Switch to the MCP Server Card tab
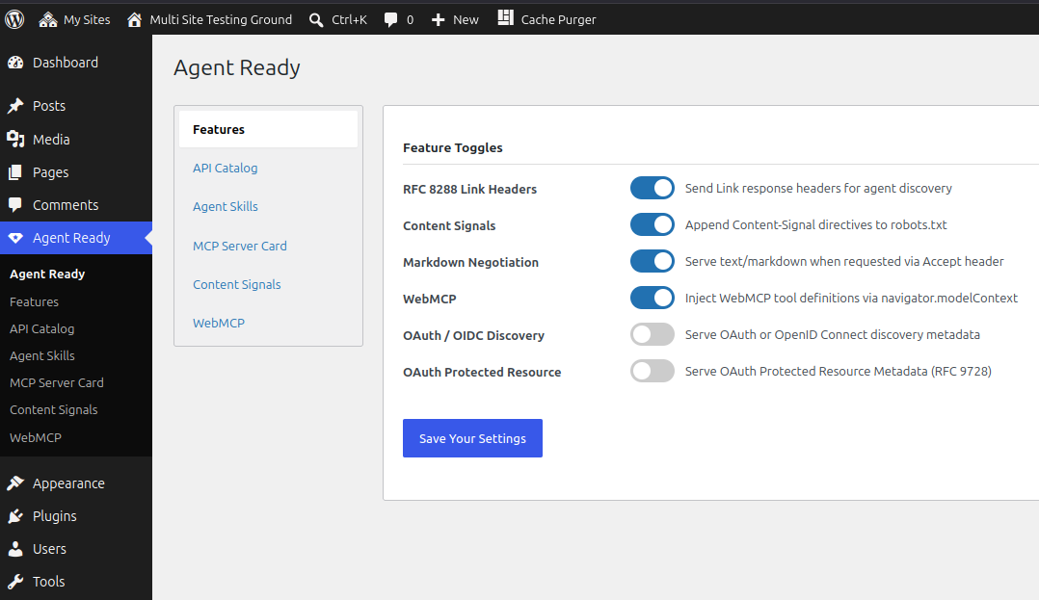This screenshot has width=1039, height=600. point(240,246)
